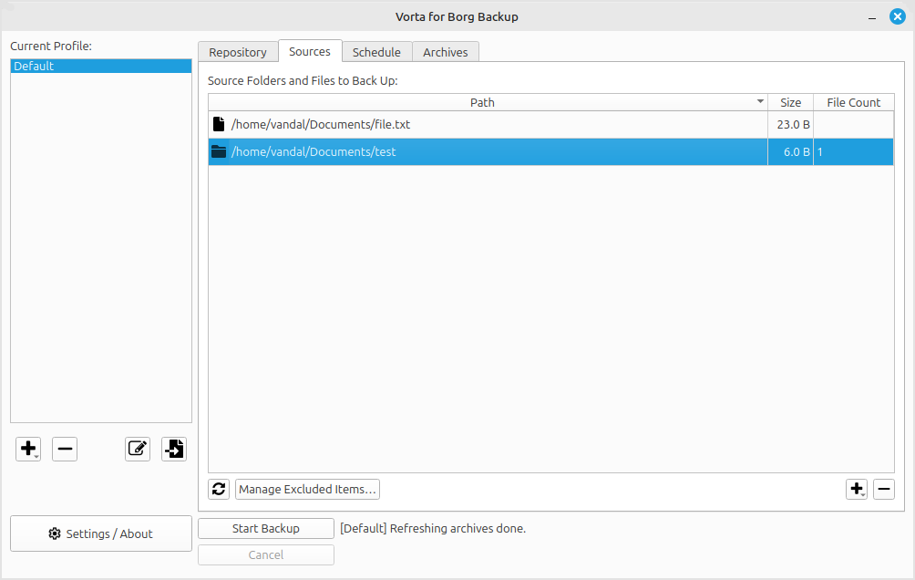Sort sources by the Size column

pyautogui.click(x=790, y=102)
